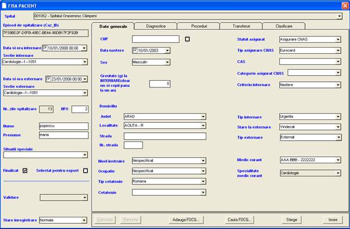This screenshot has width=350, height=229.
Task: Close the FISA PACIENT window
Action: tap(345, 5)
